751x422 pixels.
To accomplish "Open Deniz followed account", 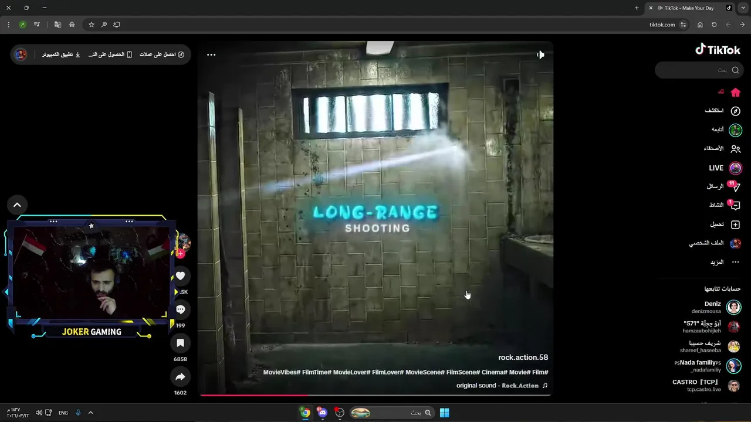I will 716,307.
